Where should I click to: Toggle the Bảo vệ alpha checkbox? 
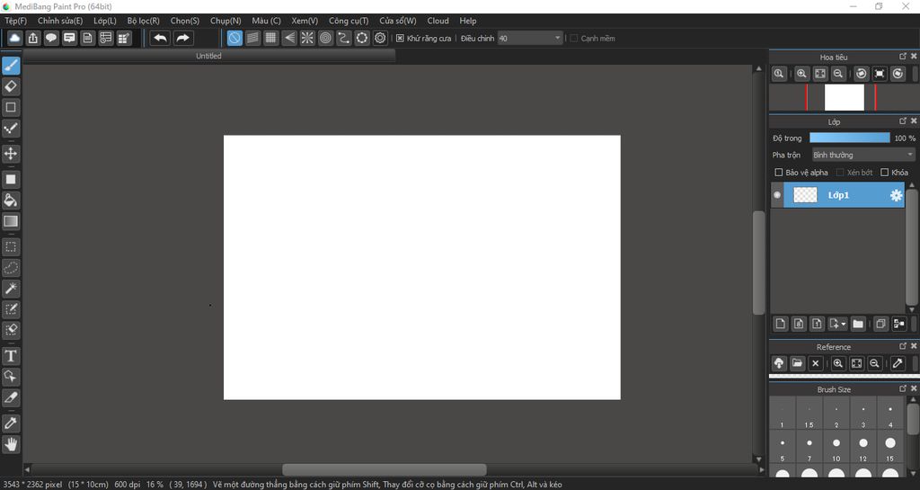[779, 173]
